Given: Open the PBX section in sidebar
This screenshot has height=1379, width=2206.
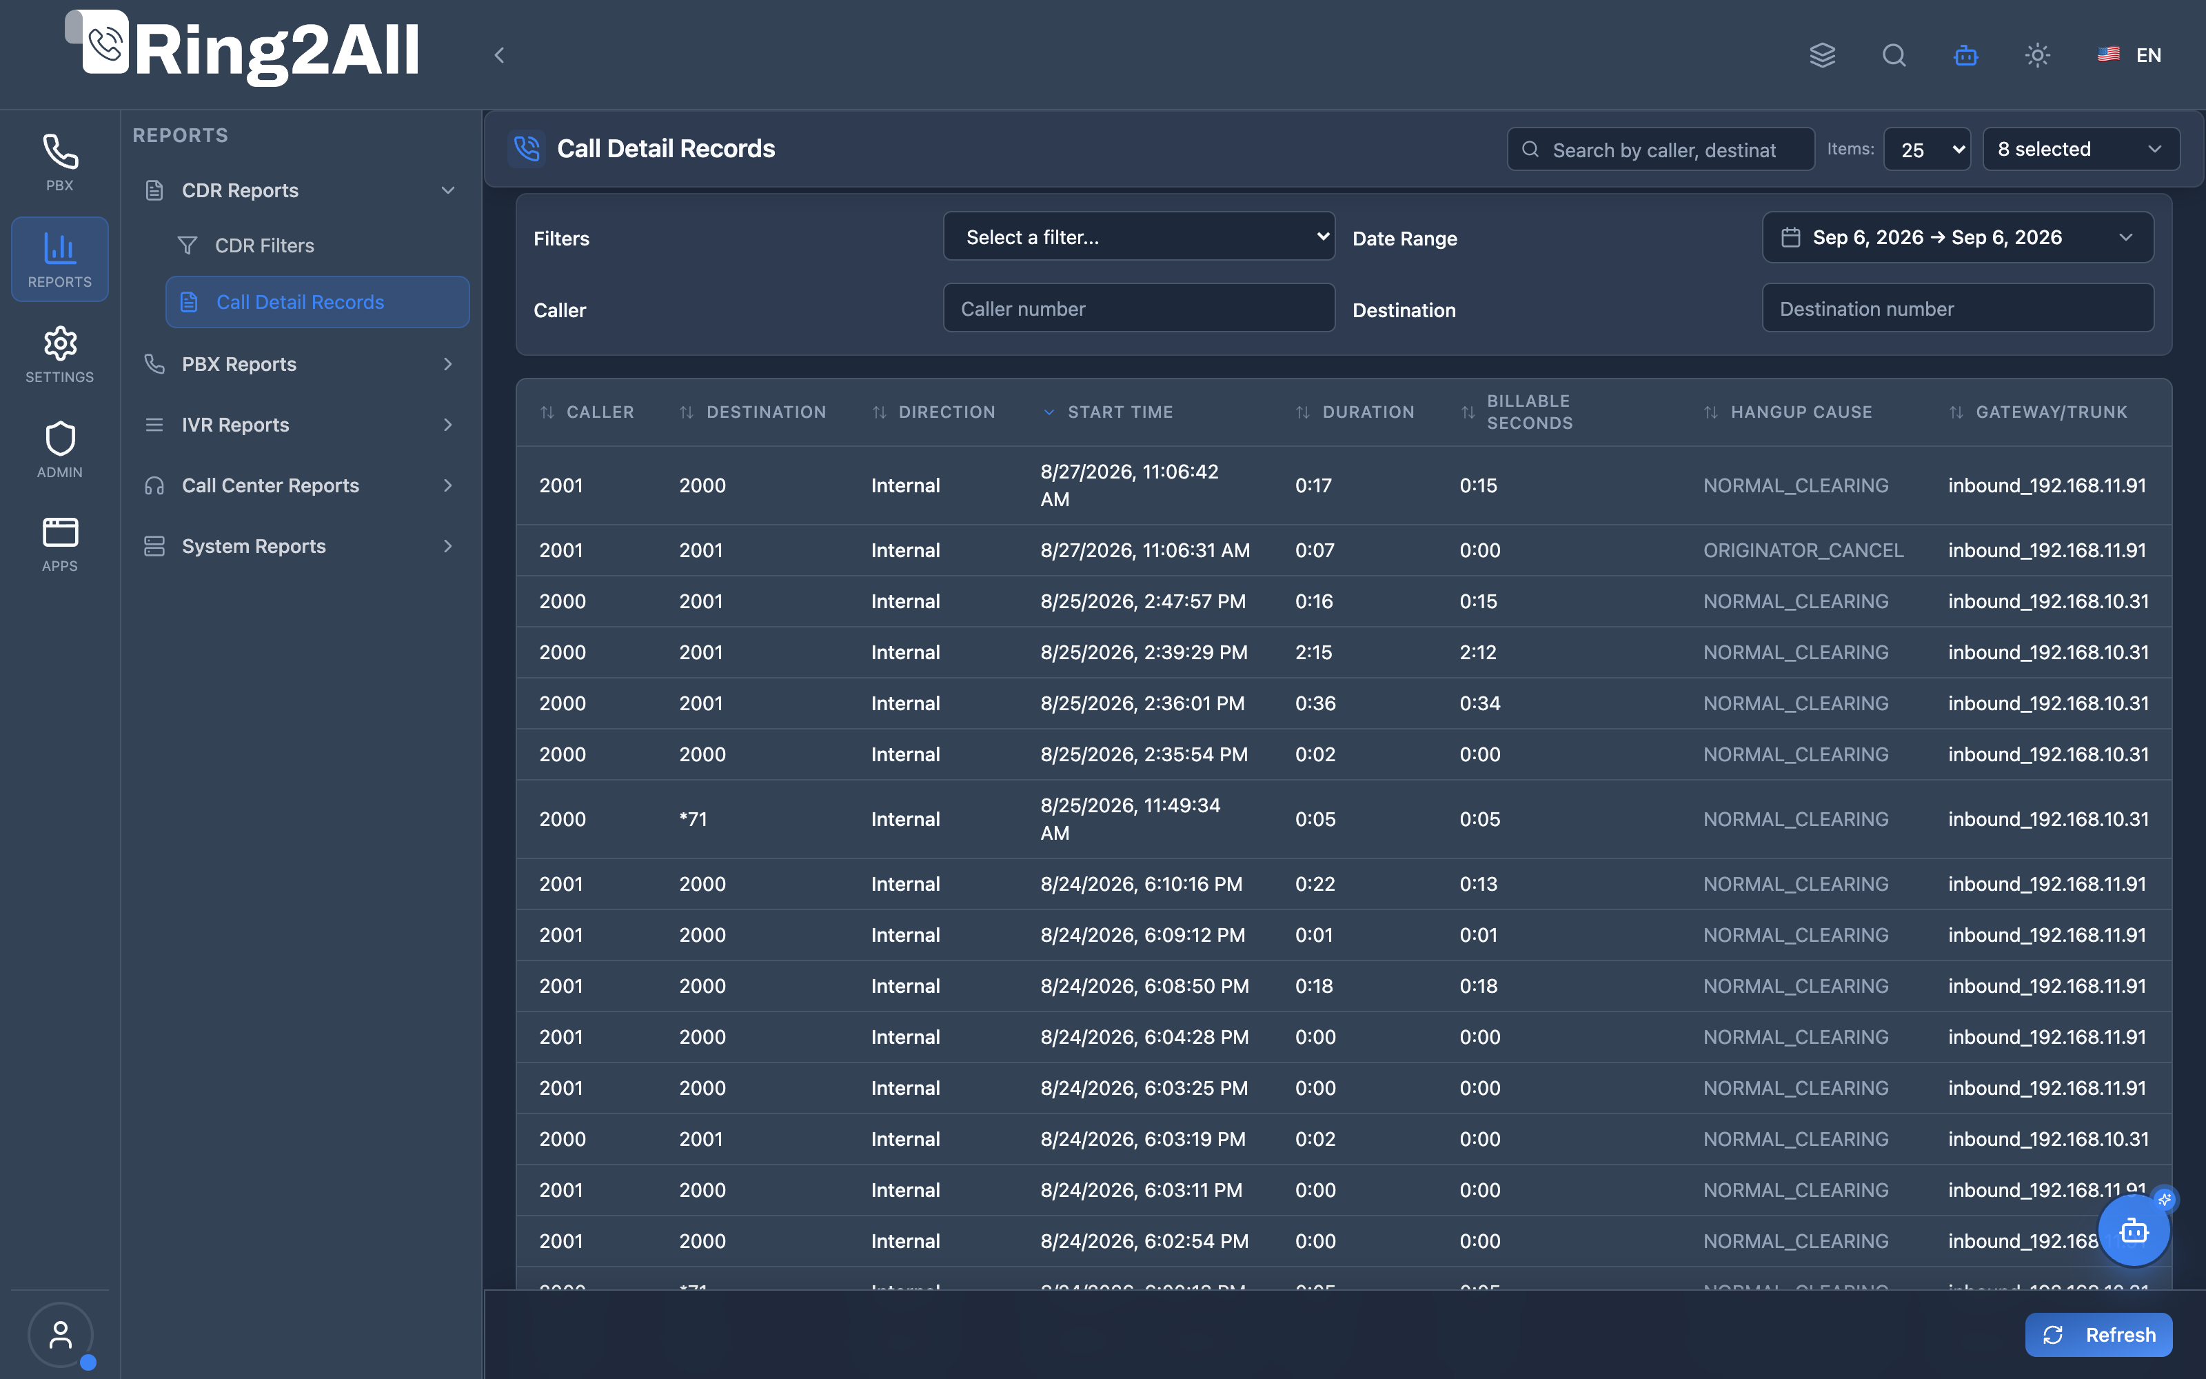Looking at the screenshot, I should pos(59,163).
